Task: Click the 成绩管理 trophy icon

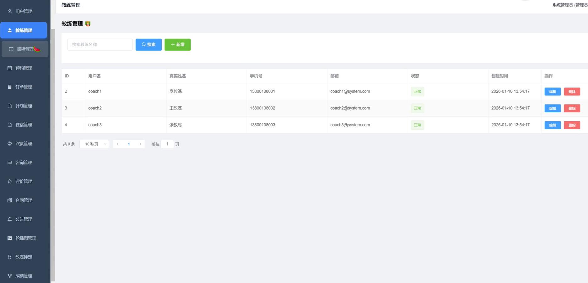Action: 10,276
